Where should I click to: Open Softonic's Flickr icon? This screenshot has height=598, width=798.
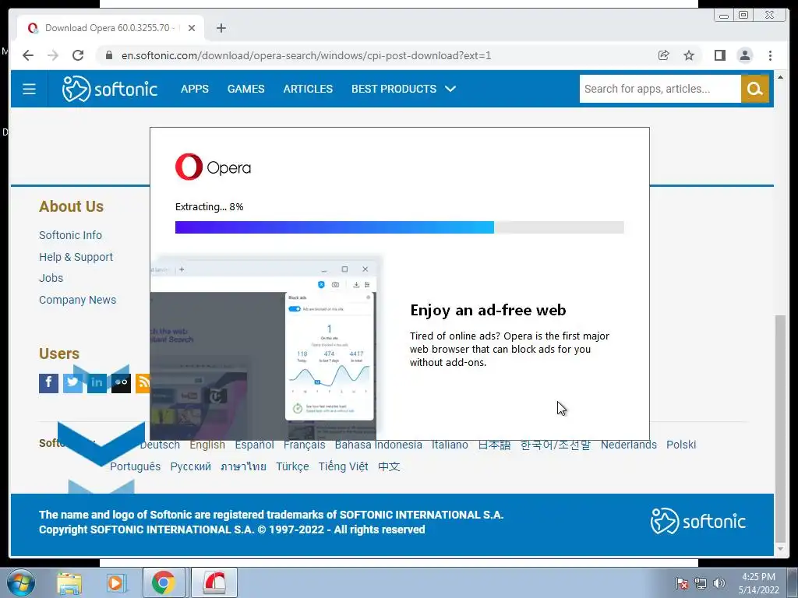[121, 383]
